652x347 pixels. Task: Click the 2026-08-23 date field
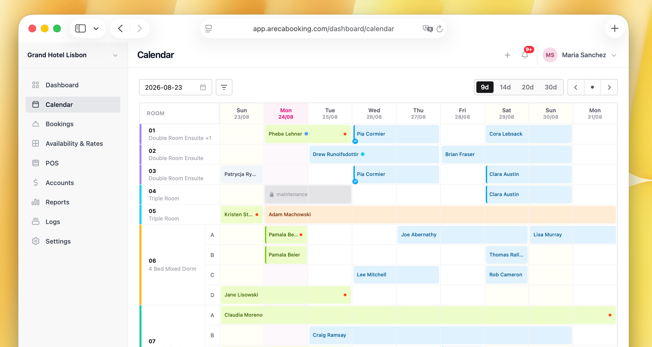[x=175, y=87]
